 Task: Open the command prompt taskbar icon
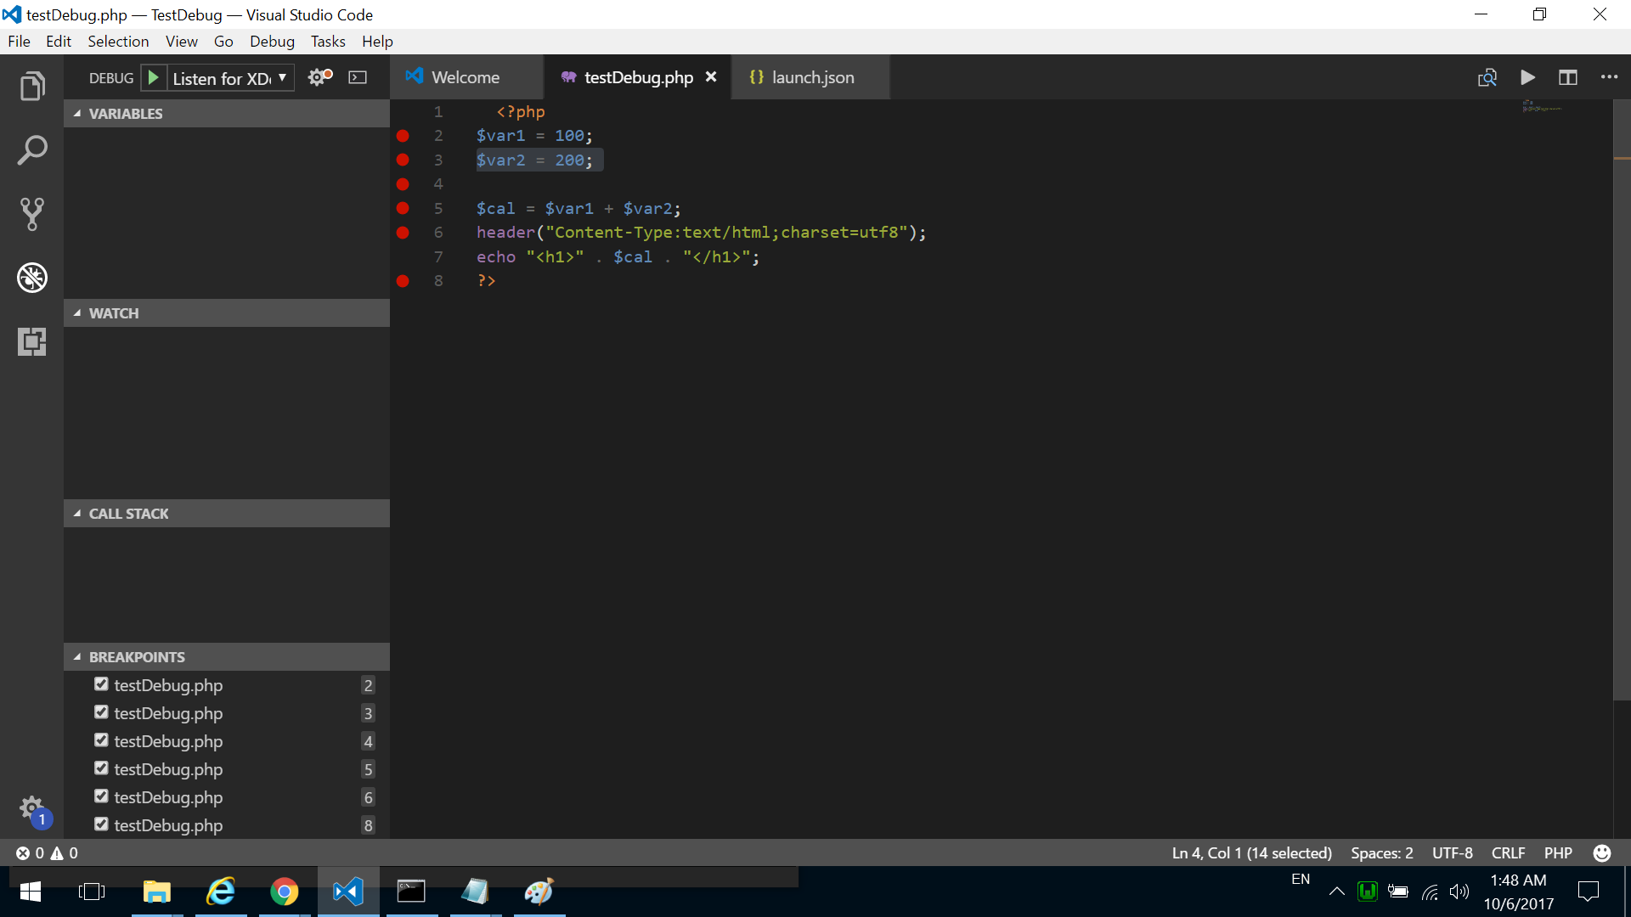pyautogui.click(x=411, y=892)
